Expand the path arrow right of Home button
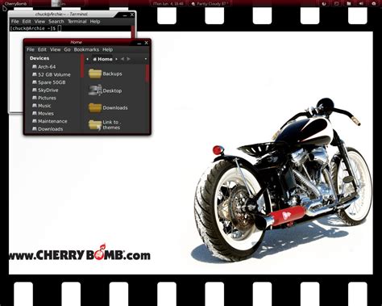 coord(116,59)
